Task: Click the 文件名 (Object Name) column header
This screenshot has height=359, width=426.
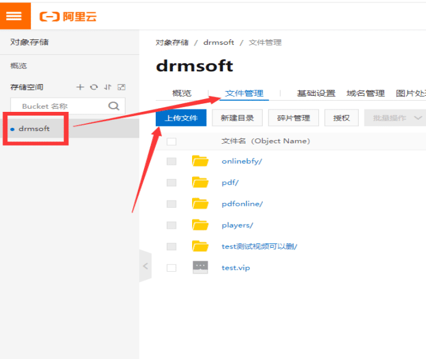Action: click(x=265, y=141)
